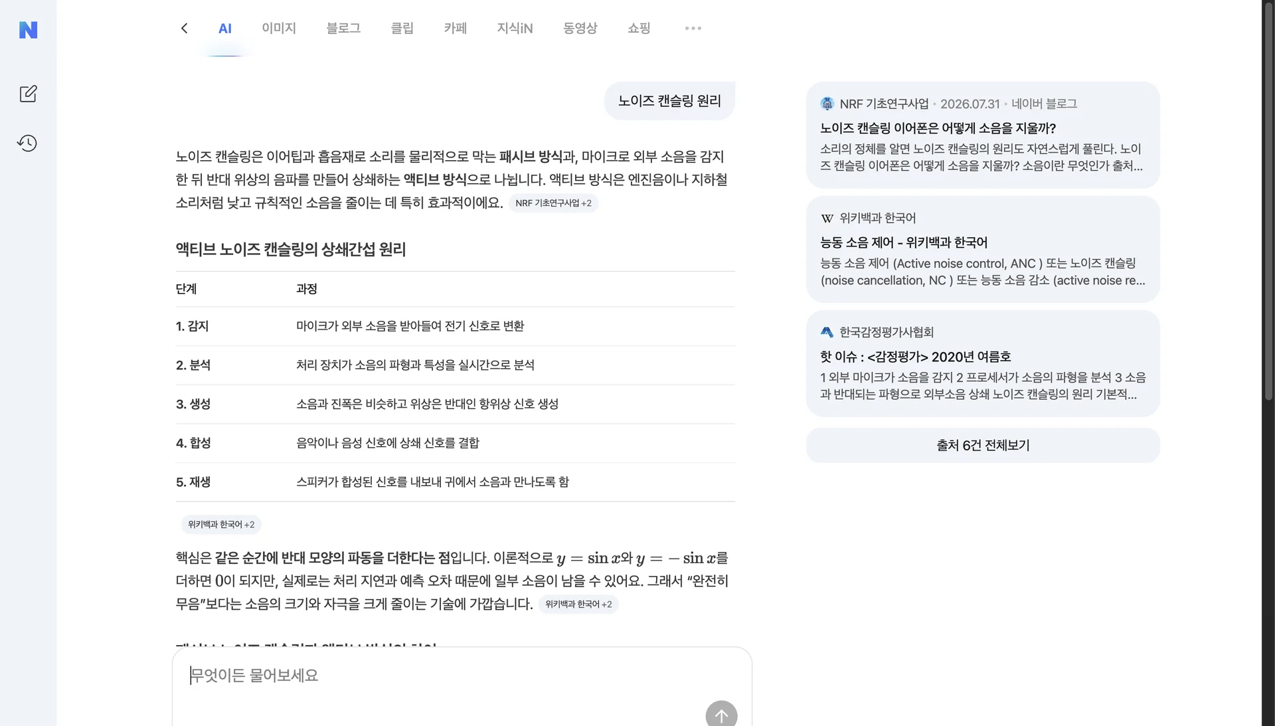Start a new chat with compose icon

[x=28, y=94]
